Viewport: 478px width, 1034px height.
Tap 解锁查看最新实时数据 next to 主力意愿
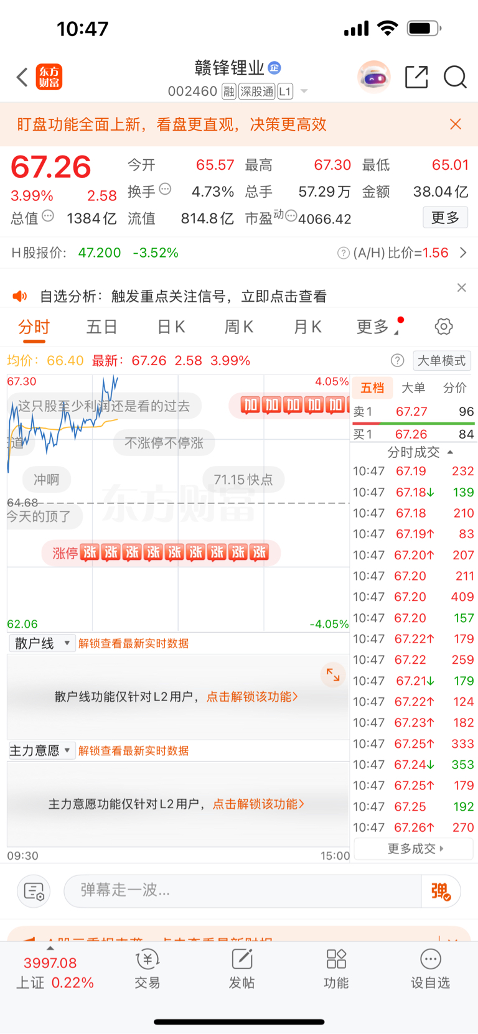[x=134, y=751]
